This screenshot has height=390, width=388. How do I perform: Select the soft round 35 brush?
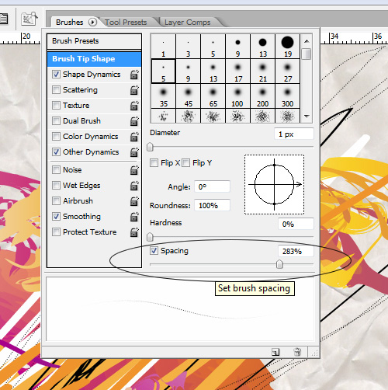[163, 96]
